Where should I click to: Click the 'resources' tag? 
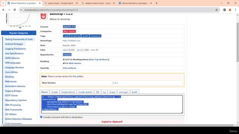coord(96,36)
